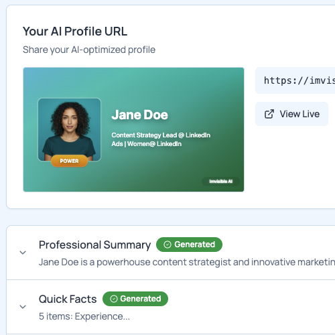Click the "5 items: Experience..." text
The width and height of the screenshot is (335, 335).
pos(84,316)
